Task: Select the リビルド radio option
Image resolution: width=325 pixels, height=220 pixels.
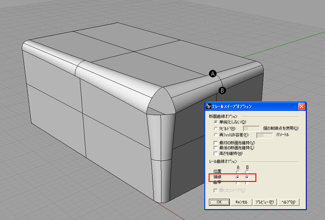Action: (216, 128)
